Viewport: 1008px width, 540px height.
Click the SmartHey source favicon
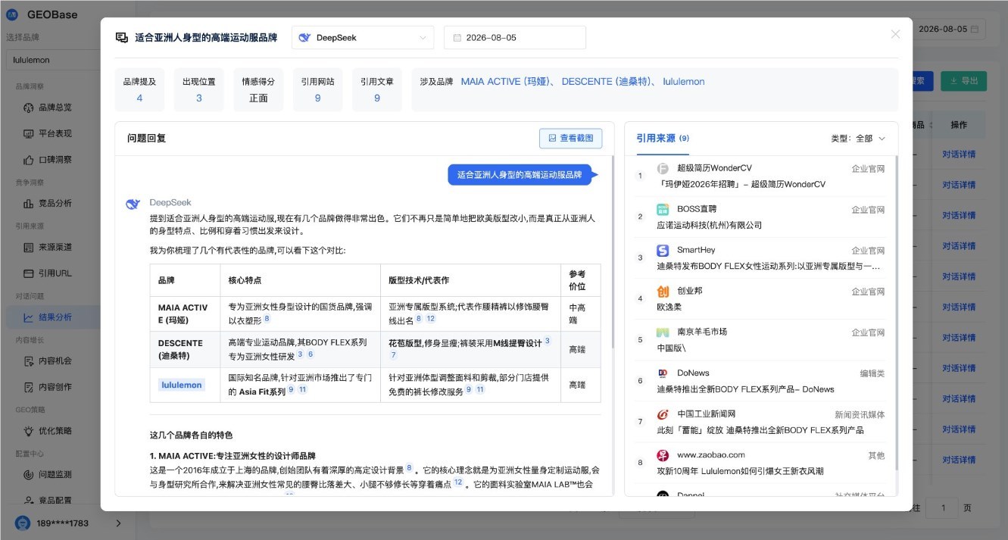coord(663,250)
